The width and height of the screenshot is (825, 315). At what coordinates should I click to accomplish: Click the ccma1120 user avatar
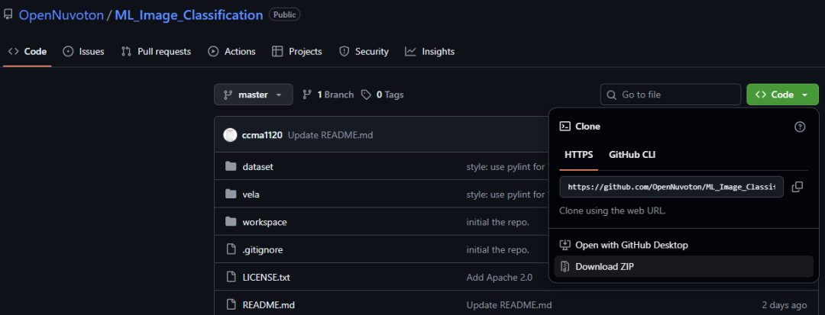click(230, 135)
